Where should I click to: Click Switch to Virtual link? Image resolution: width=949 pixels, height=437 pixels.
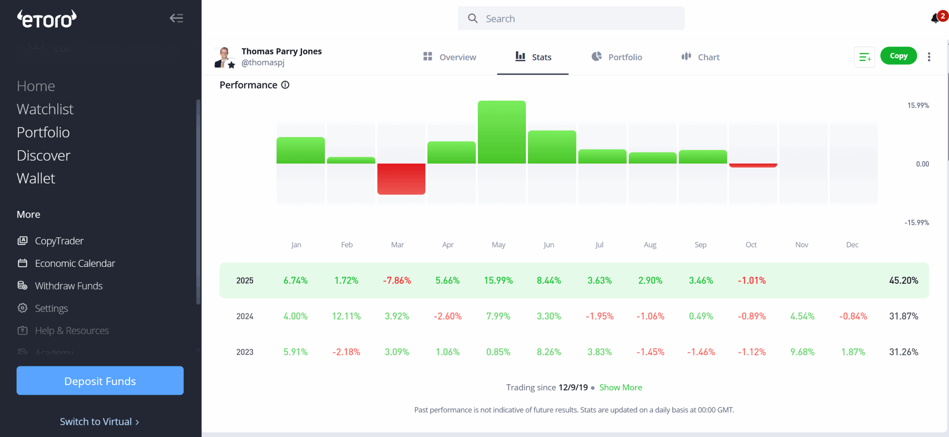pyautogui.click(x=99, y=422)
